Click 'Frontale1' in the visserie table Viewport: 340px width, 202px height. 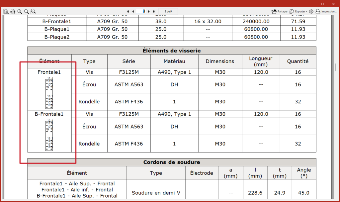[49, 72]
